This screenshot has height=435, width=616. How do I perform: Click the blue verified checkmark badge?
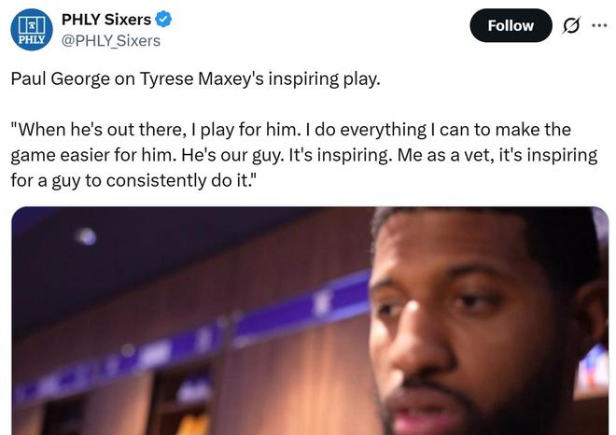[x=163, y=20]
